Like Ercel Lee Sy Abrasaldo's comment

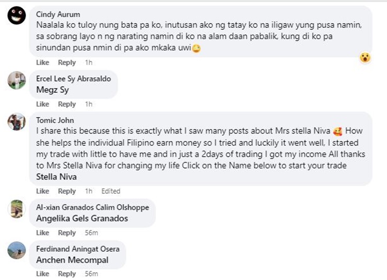43,104
